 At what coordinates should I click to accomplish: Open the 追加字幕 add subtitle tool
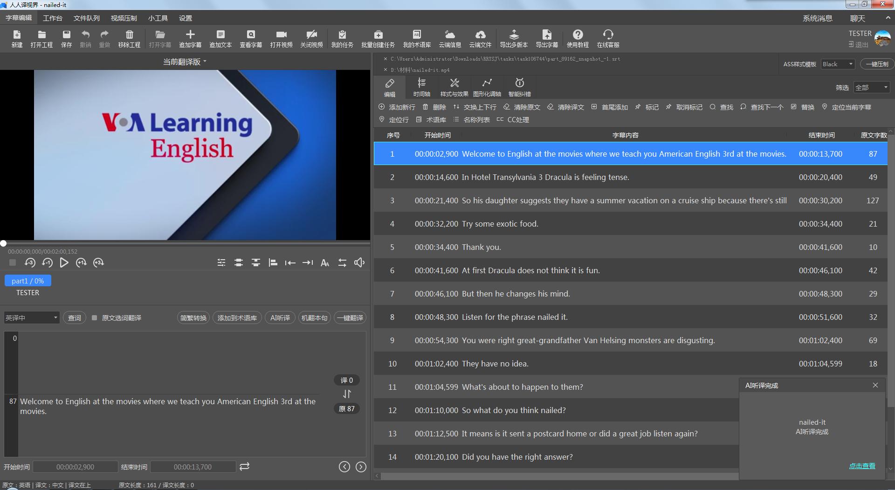pyautogui.click(x=190, y=38)
